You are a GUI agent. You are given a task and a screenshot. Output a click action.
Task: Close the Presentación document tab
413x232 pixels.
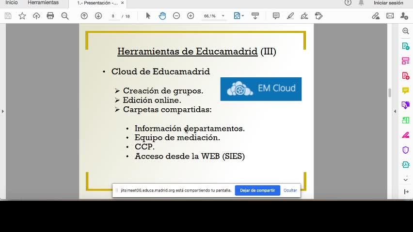123,3
